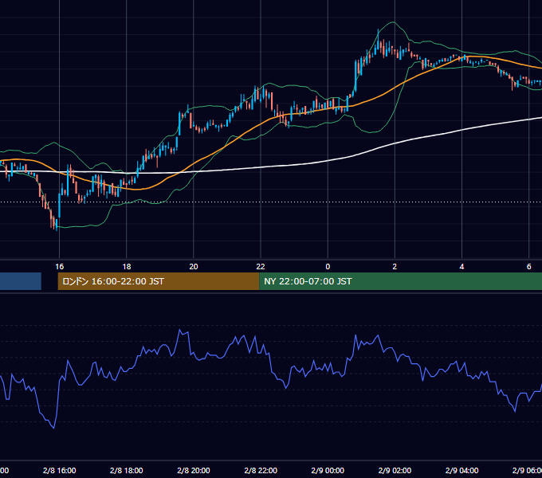Click the 16 hour label on price chart axis
Viewport: 542px width, 478px height.
60,266
